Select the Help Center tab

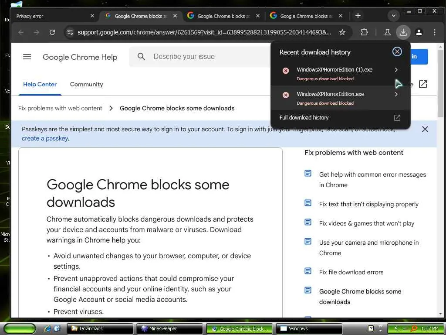coord(40,84)
